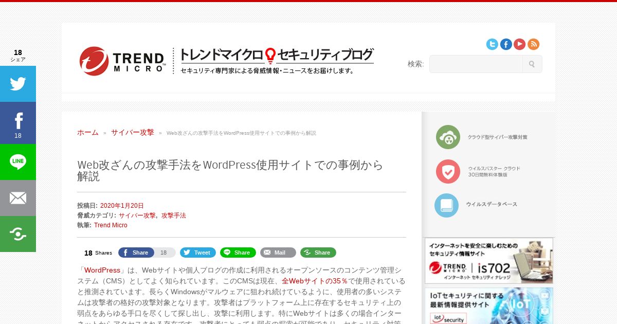This screenshot has height=324, width=617.
Task: Share via the left sidebar email button
Action: (x=18, y=198)
